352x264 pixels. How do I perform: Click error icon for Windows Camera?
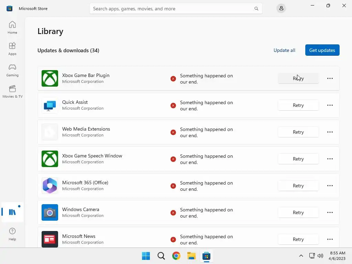coord(173,212)
